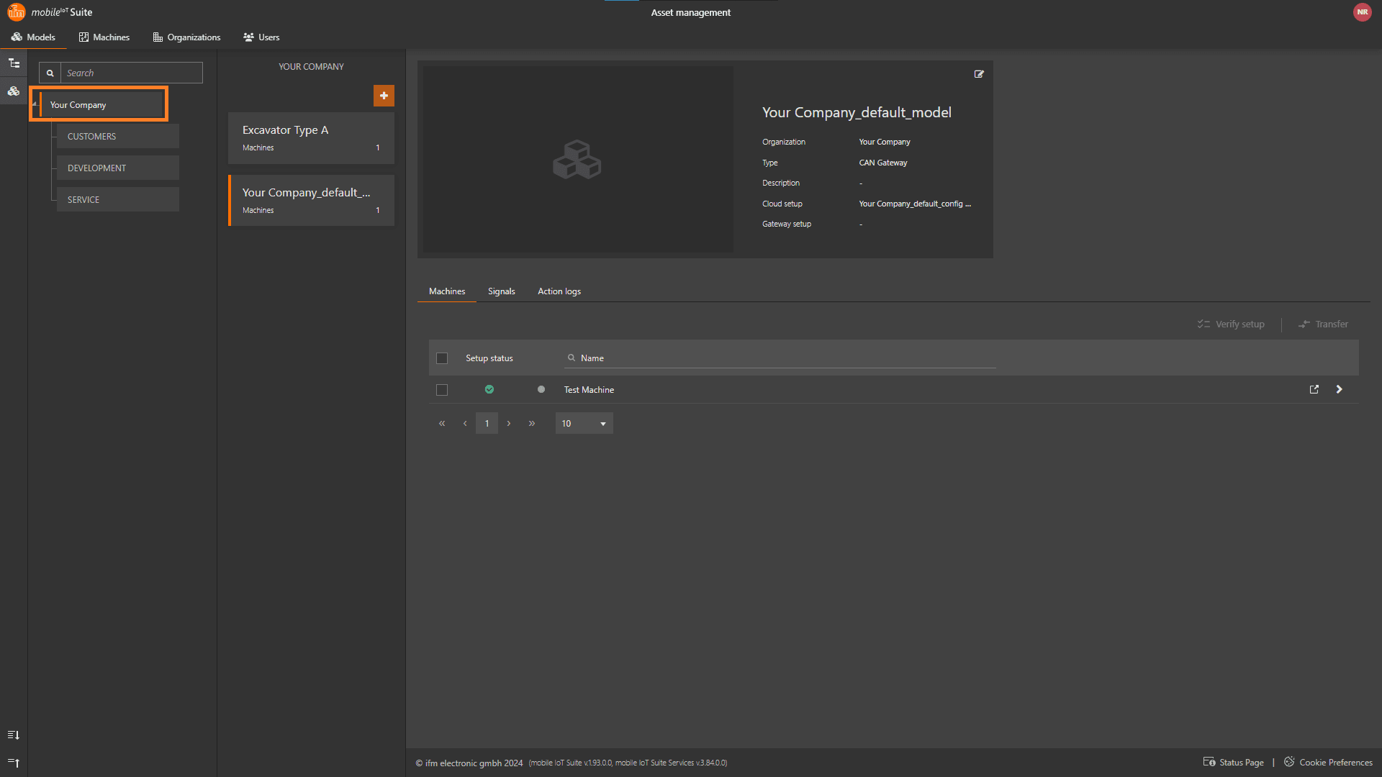Open the Action logs tab
Image resolution: width=1382 pixels, height=777 pixels.
point(559,291)
